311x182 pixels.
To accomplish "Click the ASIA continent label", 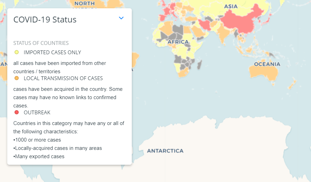I will (231, 7).
